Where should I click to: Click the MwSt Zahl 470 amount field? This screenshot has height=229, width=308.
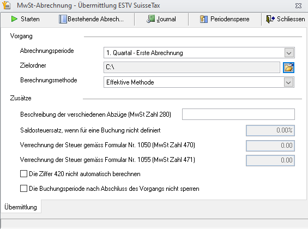[x=270, y=146]
